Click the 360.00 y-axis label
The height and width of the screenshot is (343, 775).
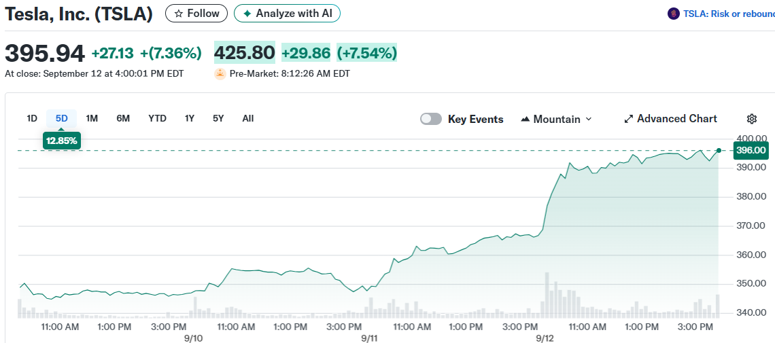coord(751,255)
